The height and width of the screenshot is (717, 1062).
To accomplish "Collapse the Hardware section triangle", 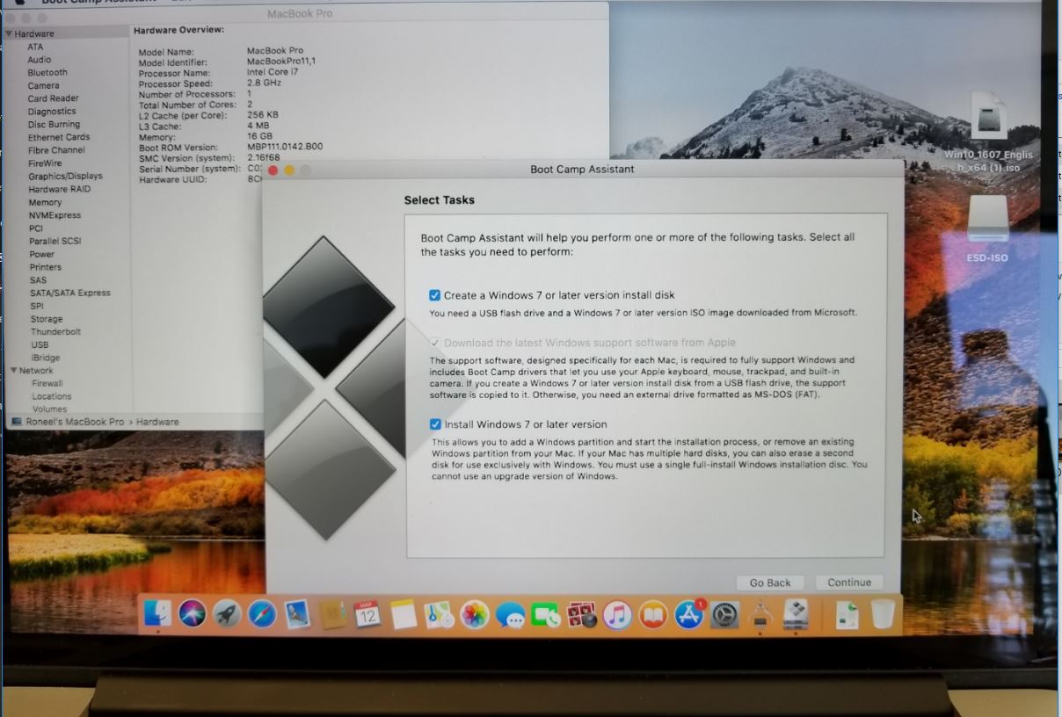I will [x=9, y=34].
